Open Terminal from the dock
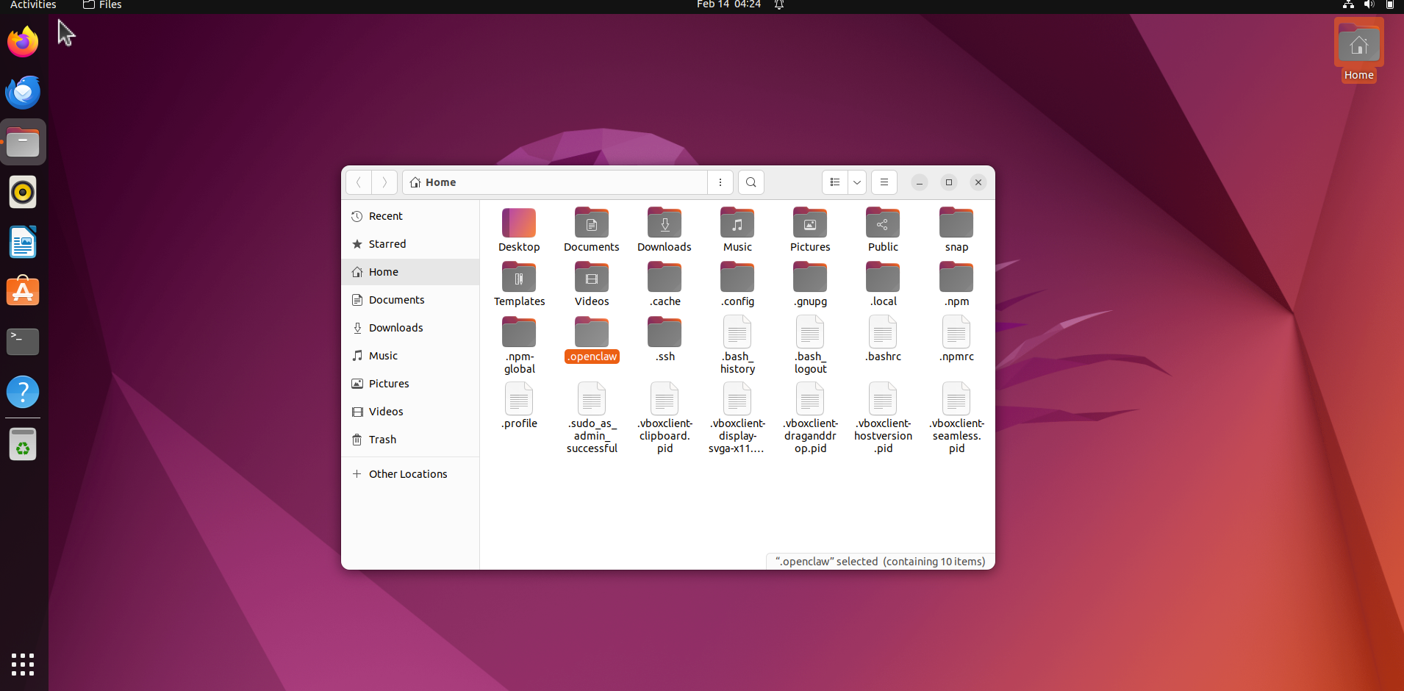Image resolution: width=1404 pixels, height=691 pixels. (23, 342)
